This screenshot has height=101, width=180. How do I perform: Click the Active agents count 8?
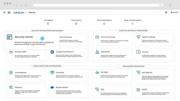pos(76,24)
